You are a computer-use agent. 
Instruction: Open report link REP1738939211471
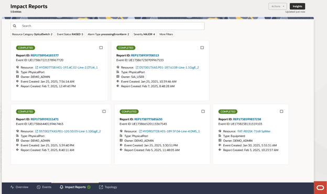[45, 119]
